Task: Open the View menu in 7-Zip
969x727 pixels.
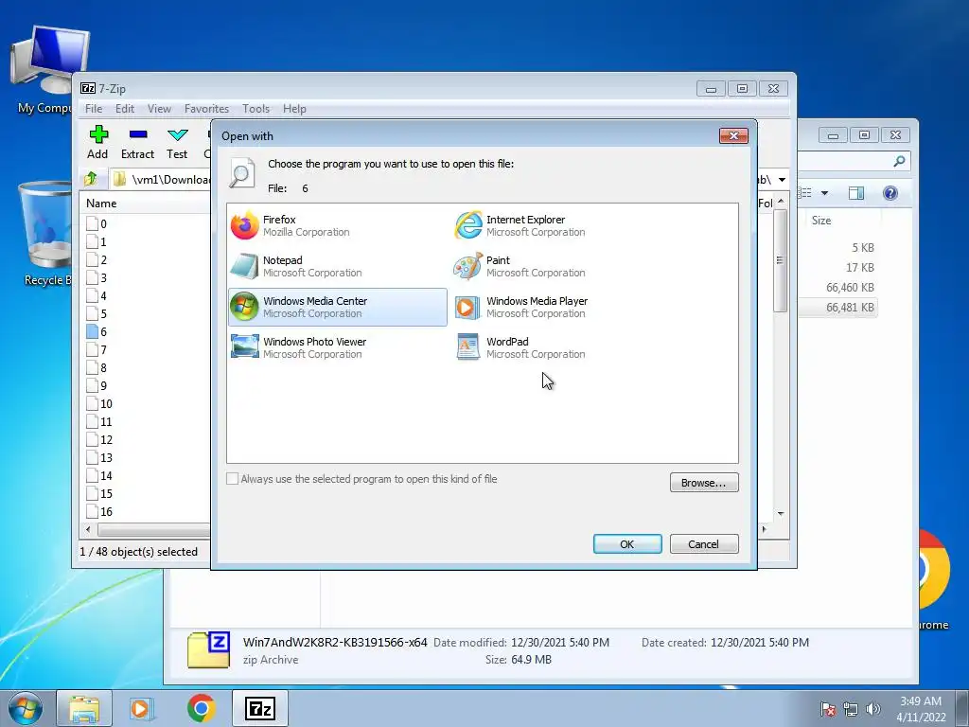Action: click(159, 109)
